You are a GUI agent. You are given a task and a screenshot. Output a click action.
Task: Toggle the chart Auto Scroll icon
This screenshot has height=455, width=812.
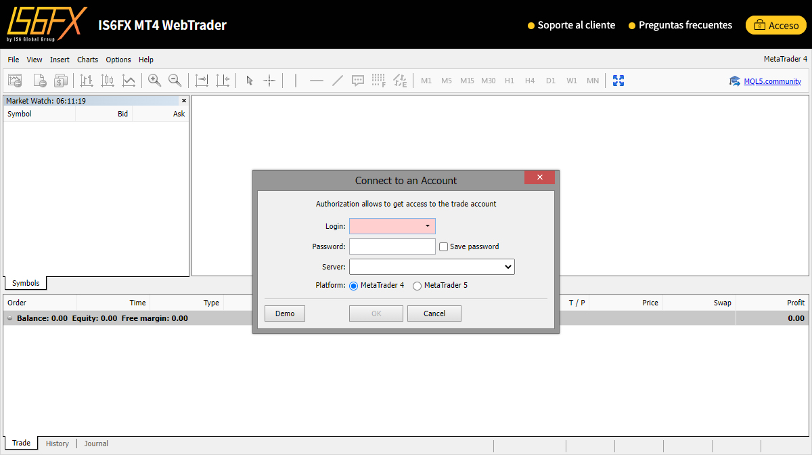click(202, 81)
